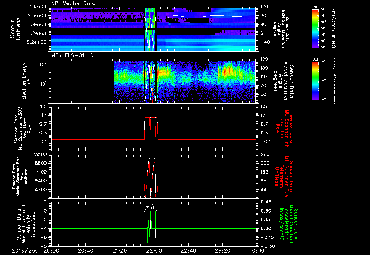370x255 pixels.
Task: Click the 150 scanner angle tick value
Action: [x=264, y=68]
